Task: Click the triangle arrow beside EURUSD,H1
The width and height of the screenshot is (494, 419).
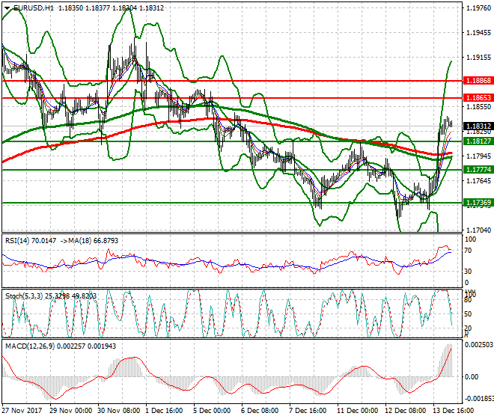Action: point(6,7)
